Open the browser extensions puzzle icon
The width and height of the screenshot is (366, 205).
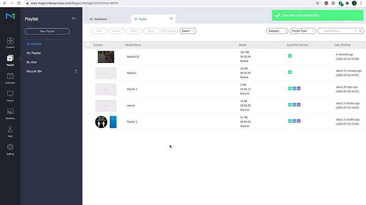pyautogui.click(x=347, y=3)
